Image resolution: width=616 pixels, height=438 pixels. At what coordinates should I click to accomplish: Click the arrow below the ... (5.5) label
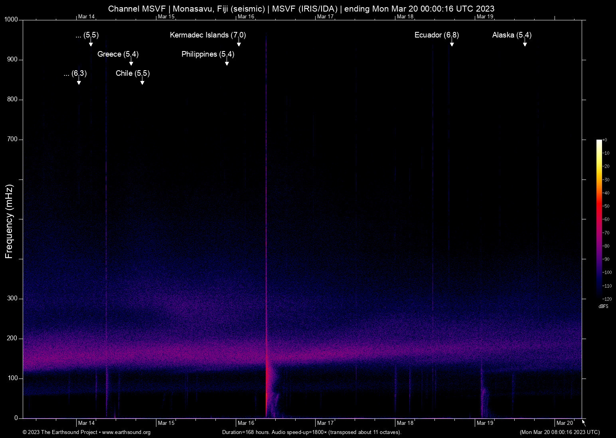click(91, 43)
